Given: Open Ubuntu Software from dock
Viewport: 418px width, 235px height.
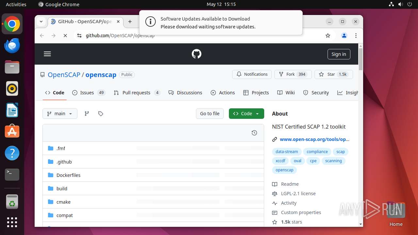Looking at the screenshot, I should click(x=12, y=132).
